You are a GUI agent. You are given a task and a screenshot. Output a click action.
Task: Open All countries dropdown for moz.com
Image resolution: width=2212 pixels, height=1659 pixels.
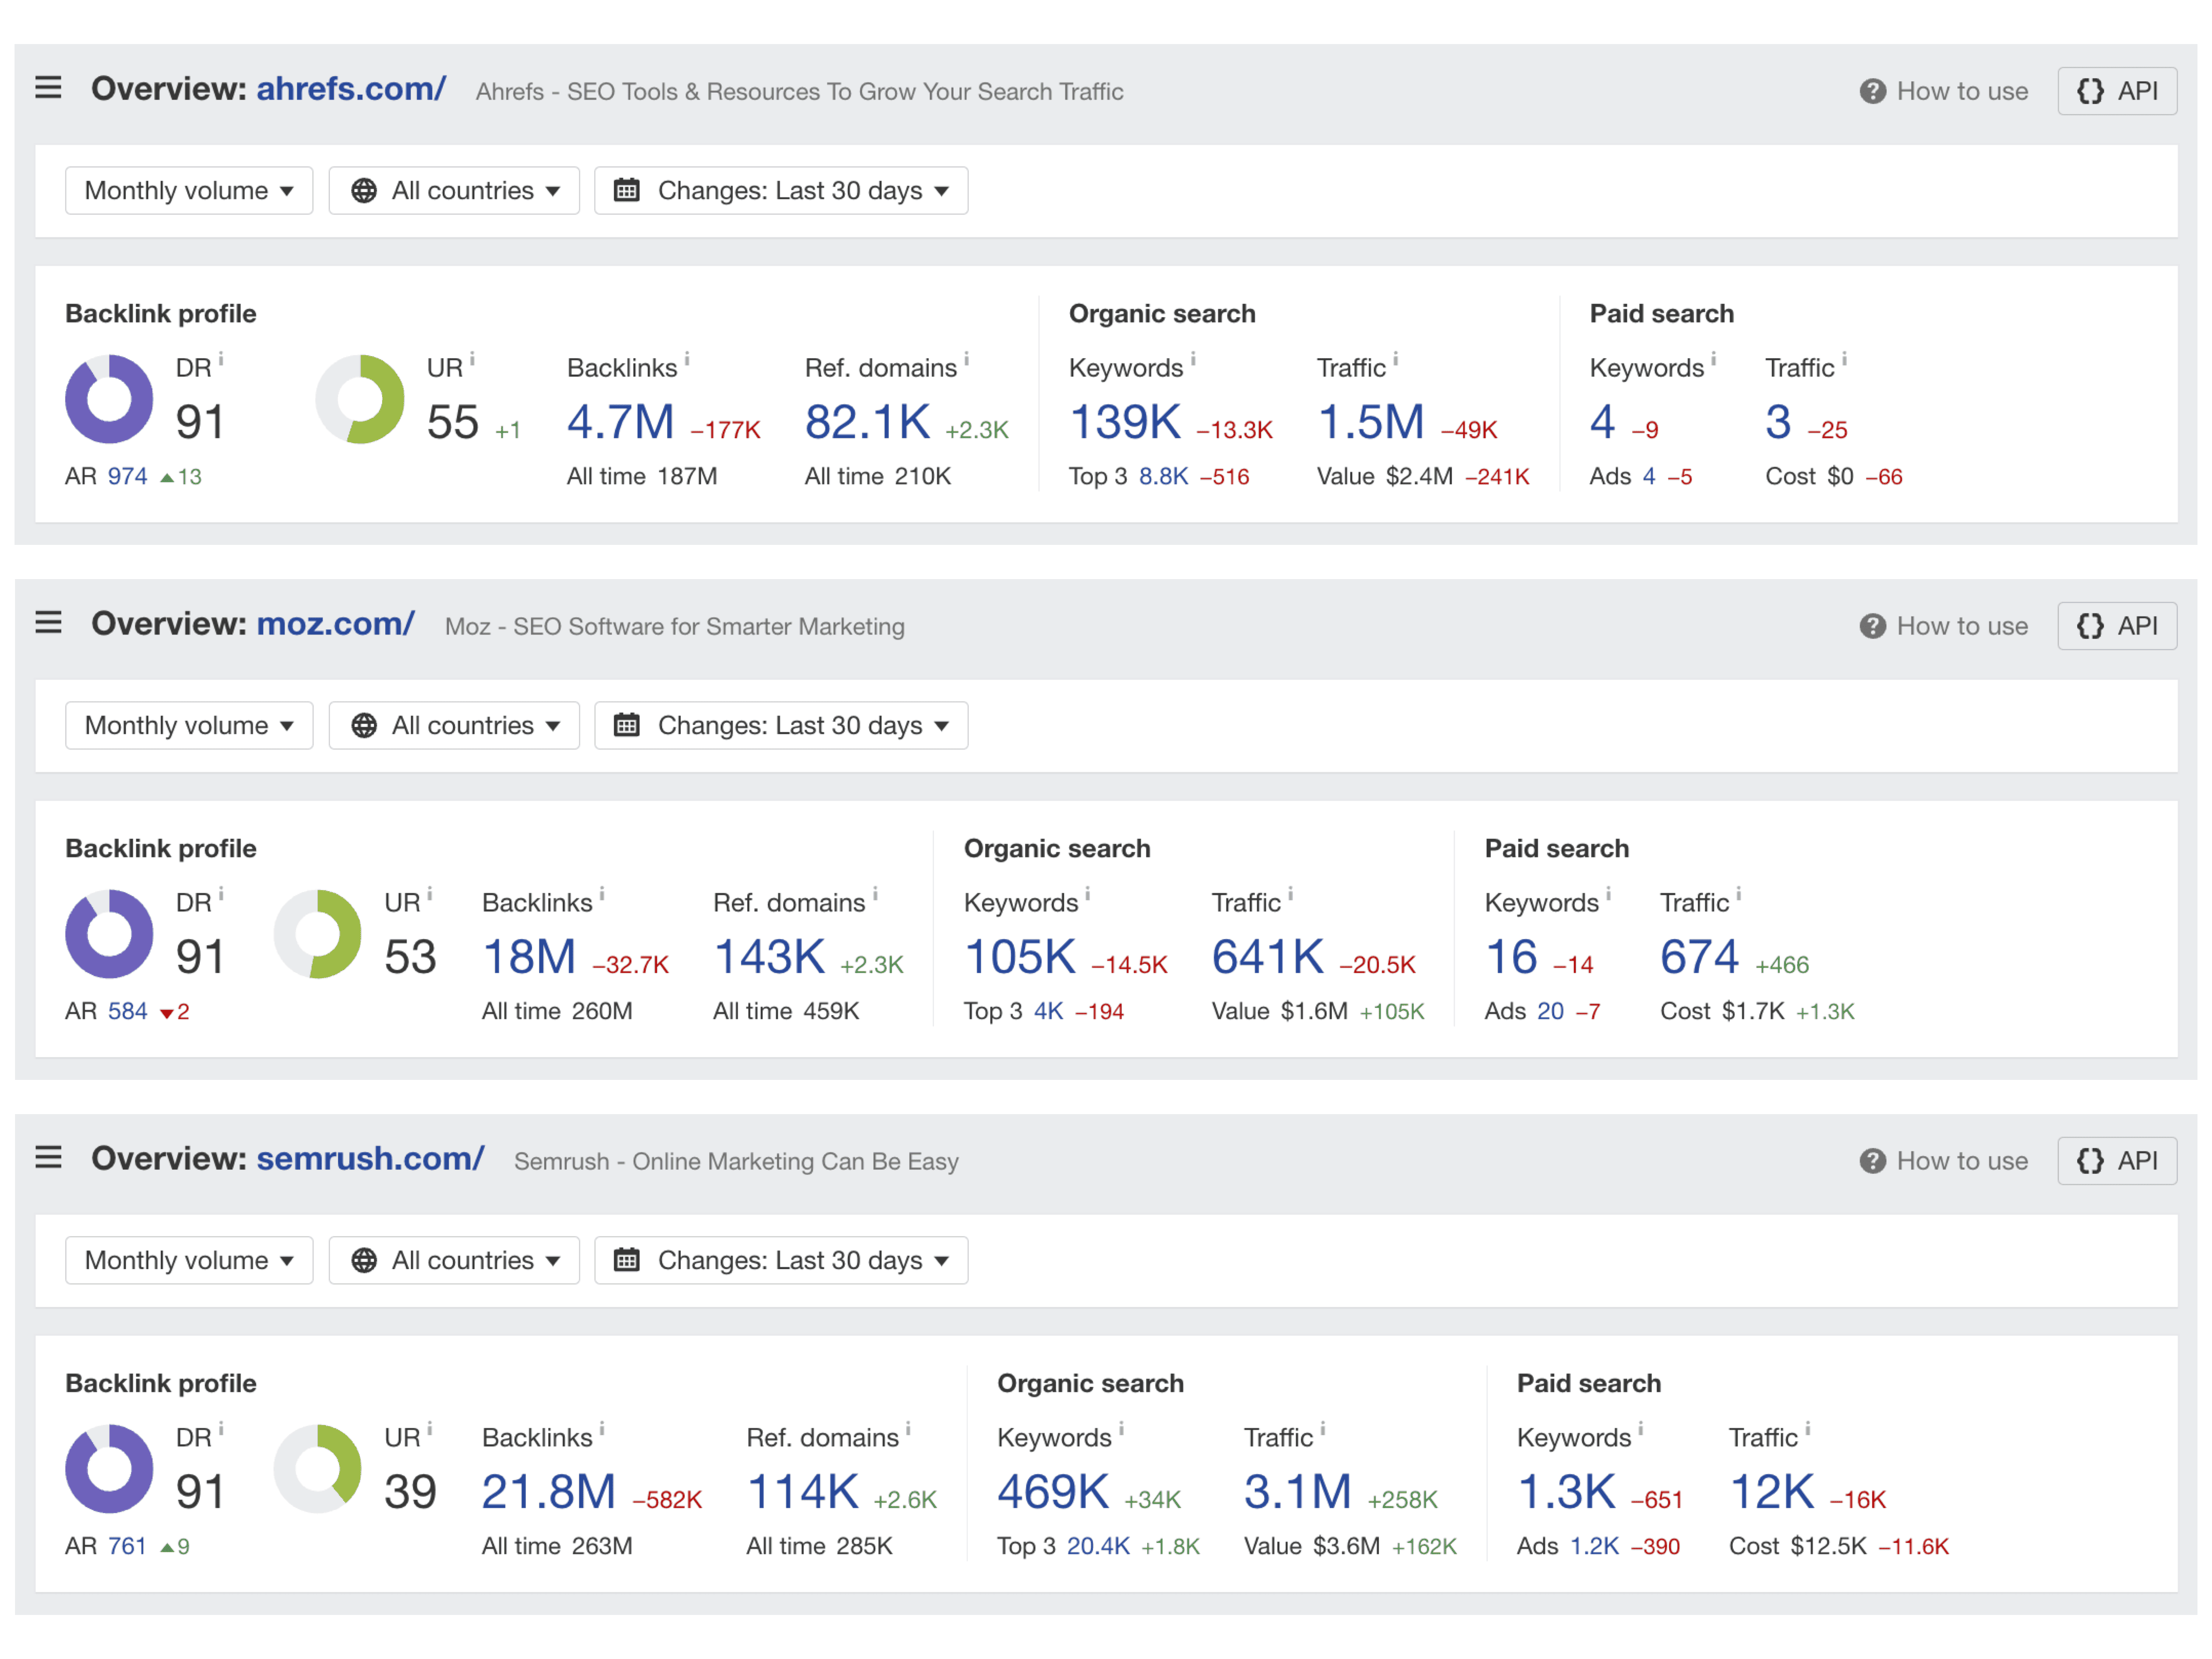point(454,725)
